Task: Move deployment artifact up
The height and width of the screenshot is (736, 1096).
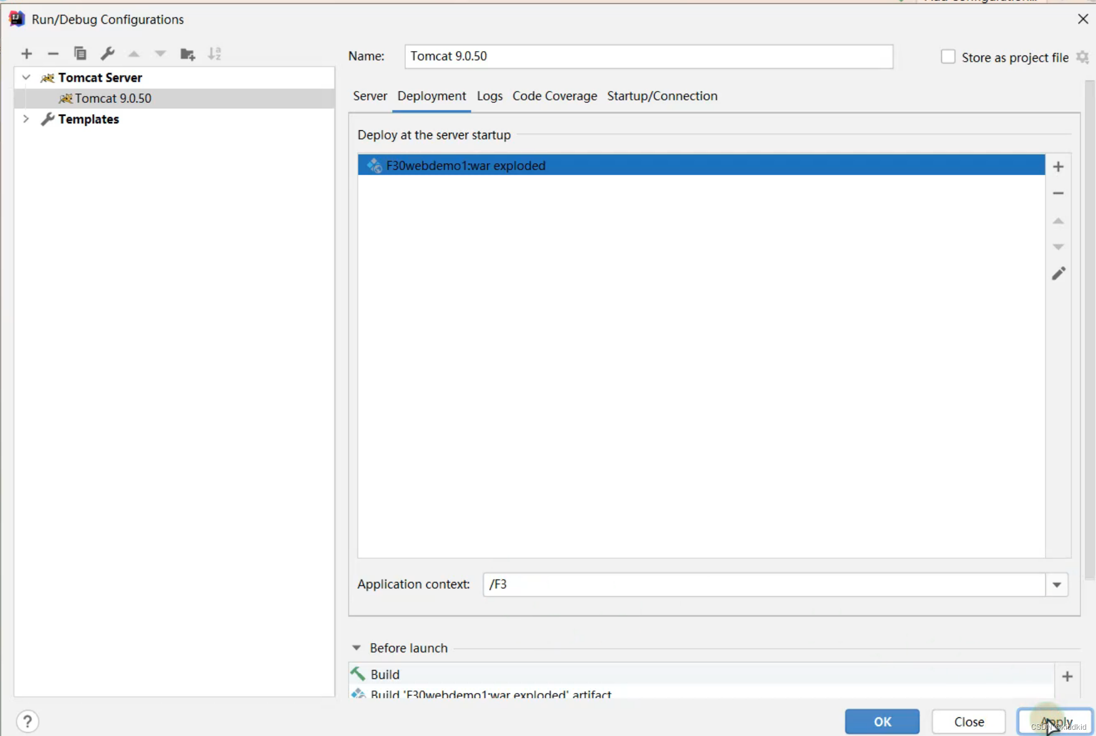Action: (x=1058, y=221)
